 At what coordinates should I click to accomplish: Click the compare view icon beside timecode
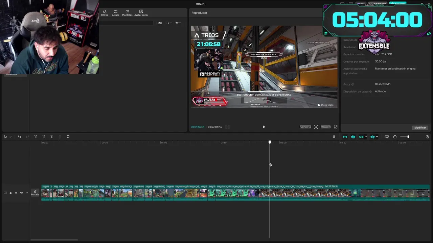click(228, 127)
